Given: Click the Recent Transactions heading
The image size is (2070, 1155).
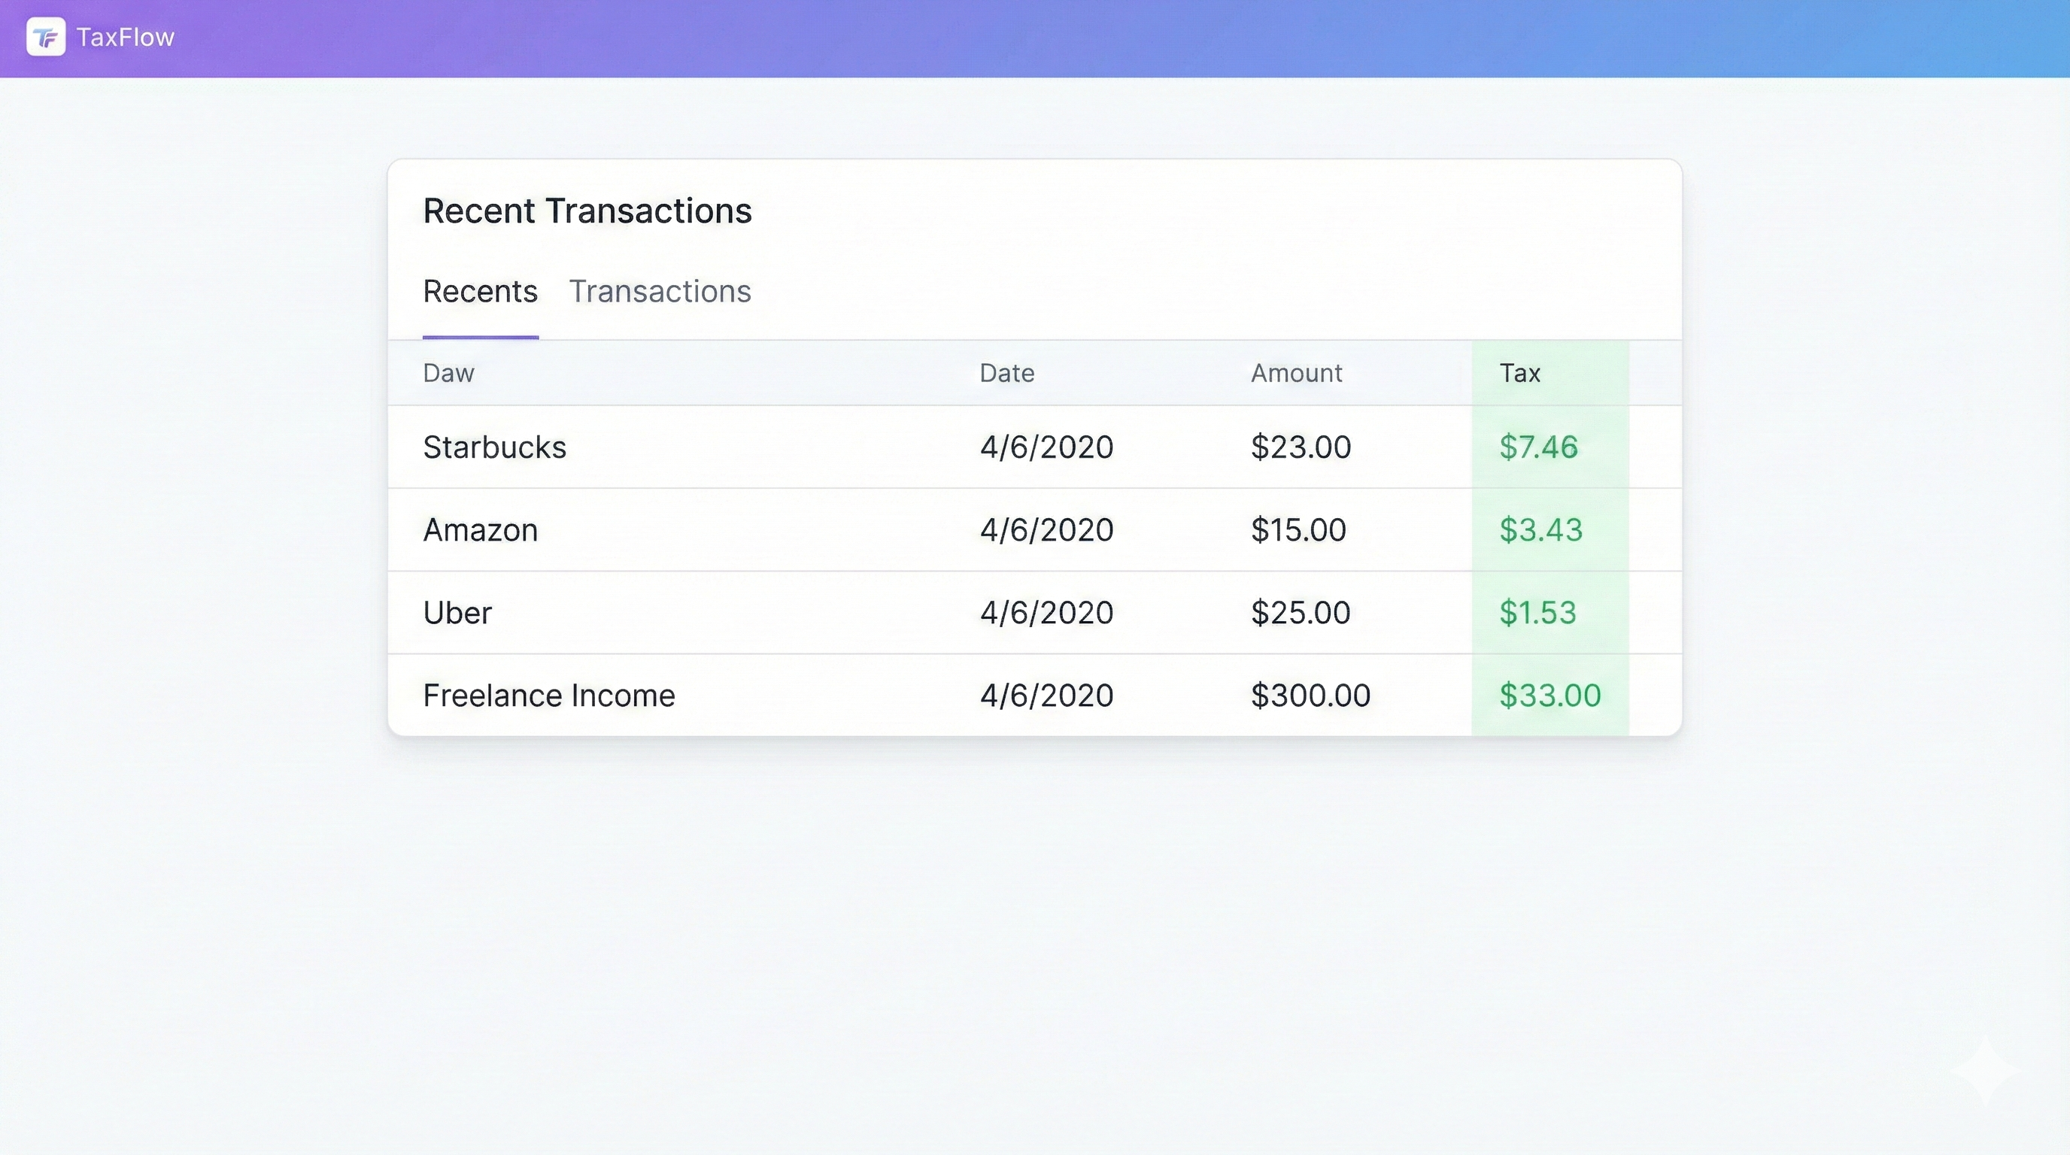Looking at the screenshot, I should (x=587, y=211).
